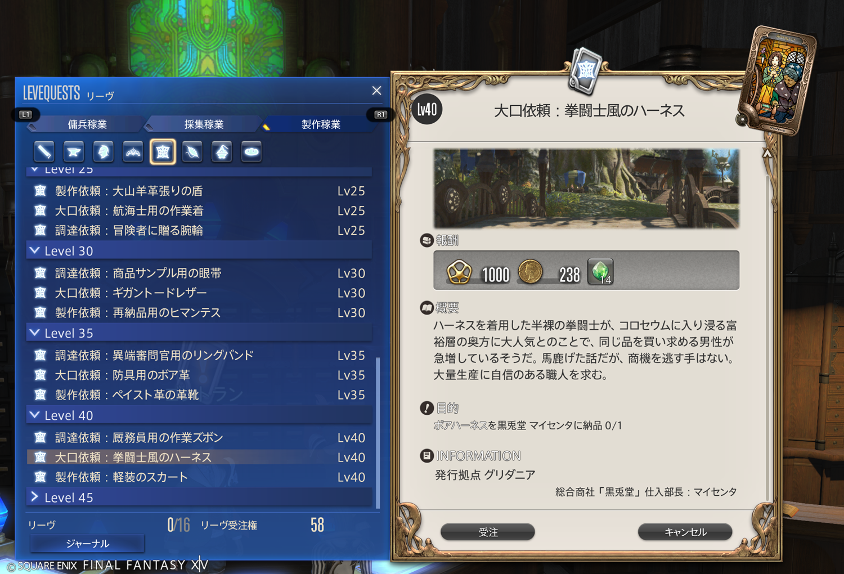Select leve 大口依頼：防具用のボア革
Image resolution: width=844 pixels, height=574 pixels.
click(199, 375)
